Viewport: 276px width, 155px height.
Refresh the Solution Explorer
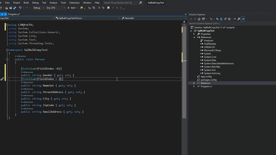221,19
